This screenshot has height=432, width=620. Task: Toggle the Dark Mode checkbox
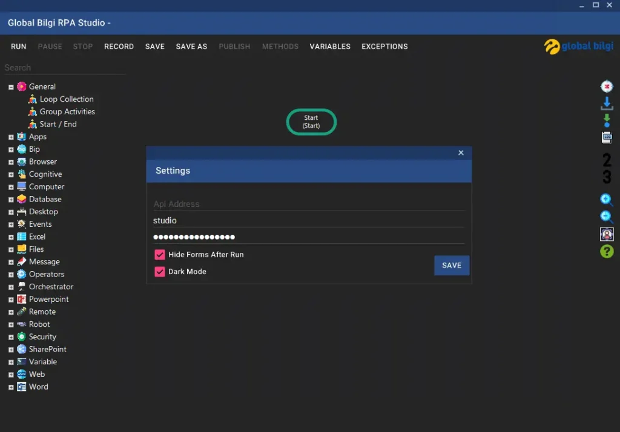[160, 272]
